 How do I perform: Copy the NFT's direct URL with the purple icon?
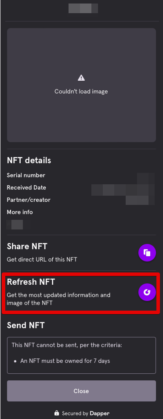[147, 253]
